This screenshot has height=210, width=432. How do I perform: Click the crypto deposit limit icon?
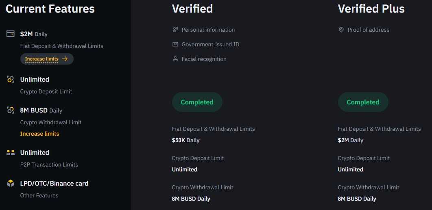click(x=11, y=80)
